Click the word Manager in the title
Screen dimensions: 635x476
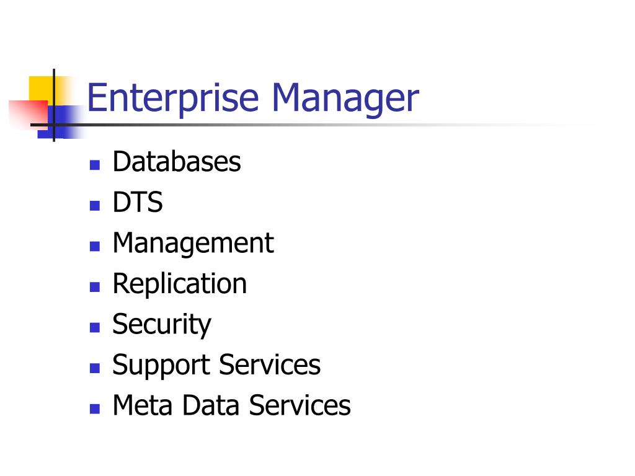345,99
